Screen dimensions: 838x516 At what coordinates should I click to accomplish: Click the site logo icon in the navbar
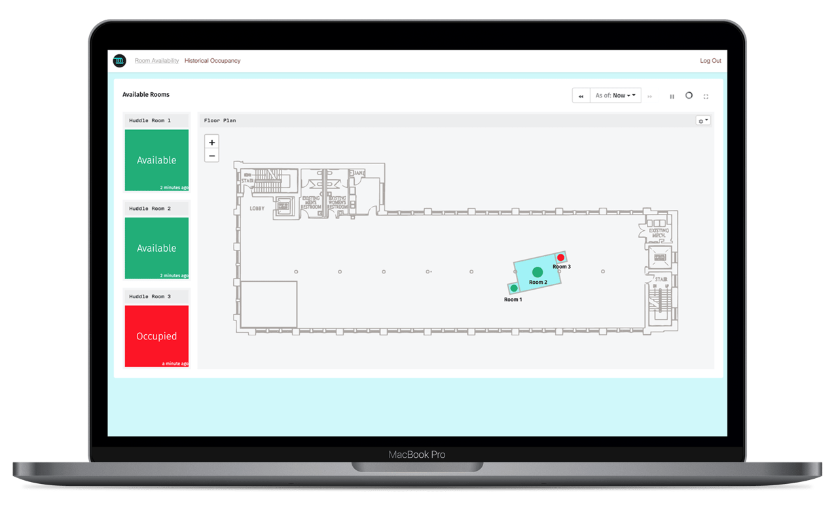pyautogui.click(x=119, y=60)
